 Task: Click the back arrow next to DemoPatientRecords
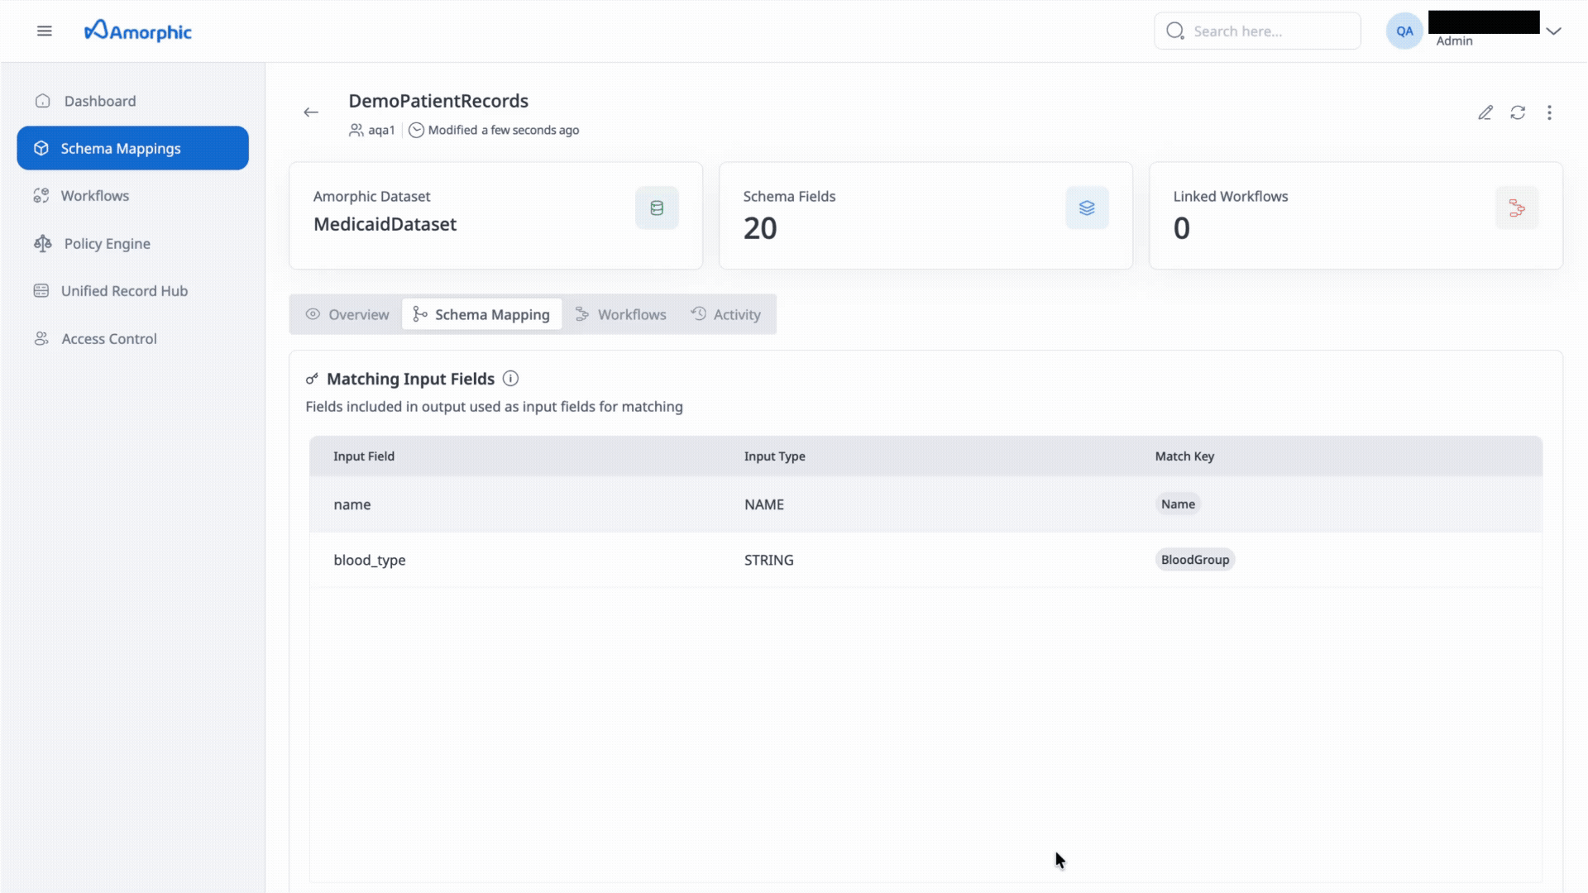coord(311,112)
